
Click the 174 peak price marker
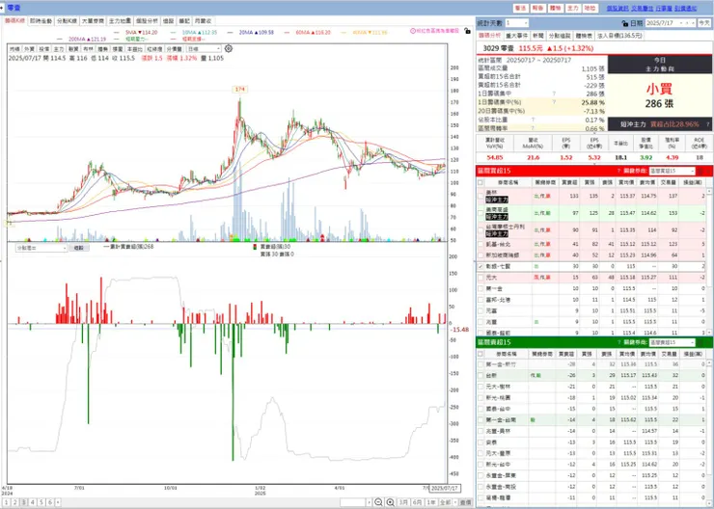(240, 89)
